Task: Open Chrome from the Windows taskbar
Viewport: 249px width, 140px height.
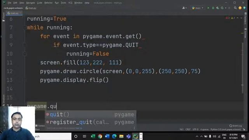Action: click(x=100, y=136)
